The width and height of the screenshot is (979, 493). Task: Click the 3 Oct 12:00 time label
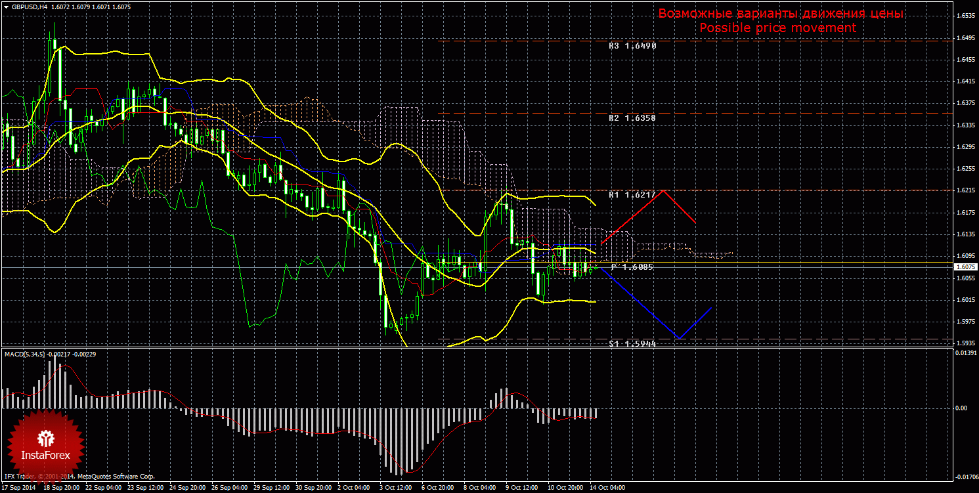(x=397, y=488)
